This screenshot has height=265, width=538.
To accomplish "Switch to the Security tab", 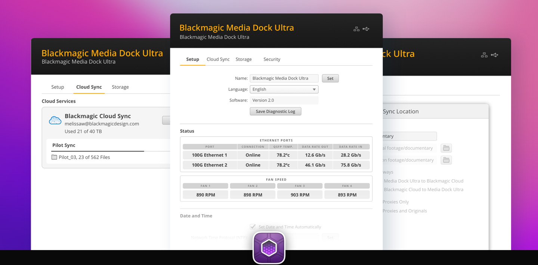I will tap(272, 59).
